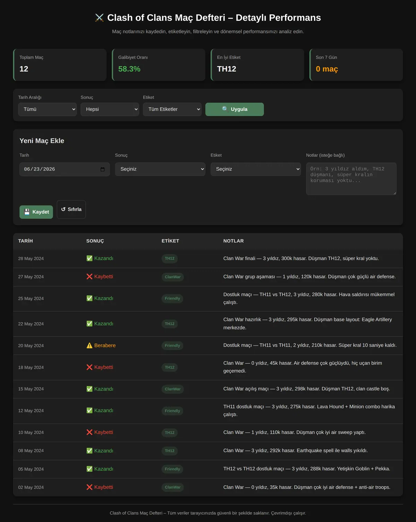Open calendar picker icon in Tarih field
This screenshot has width=416, height=522.
(103, 169)
